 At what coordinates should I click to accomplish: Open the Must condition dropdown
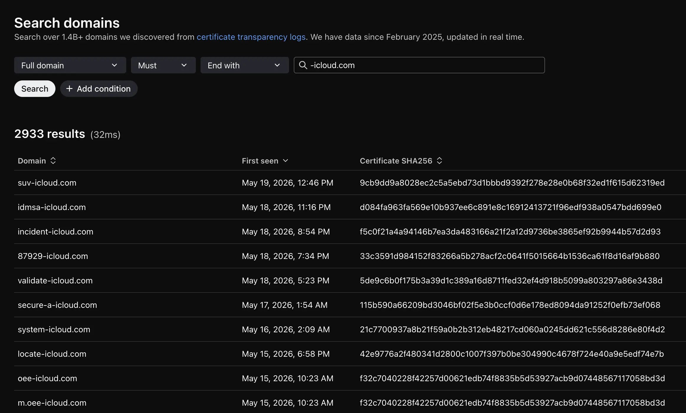coord(163,65)
